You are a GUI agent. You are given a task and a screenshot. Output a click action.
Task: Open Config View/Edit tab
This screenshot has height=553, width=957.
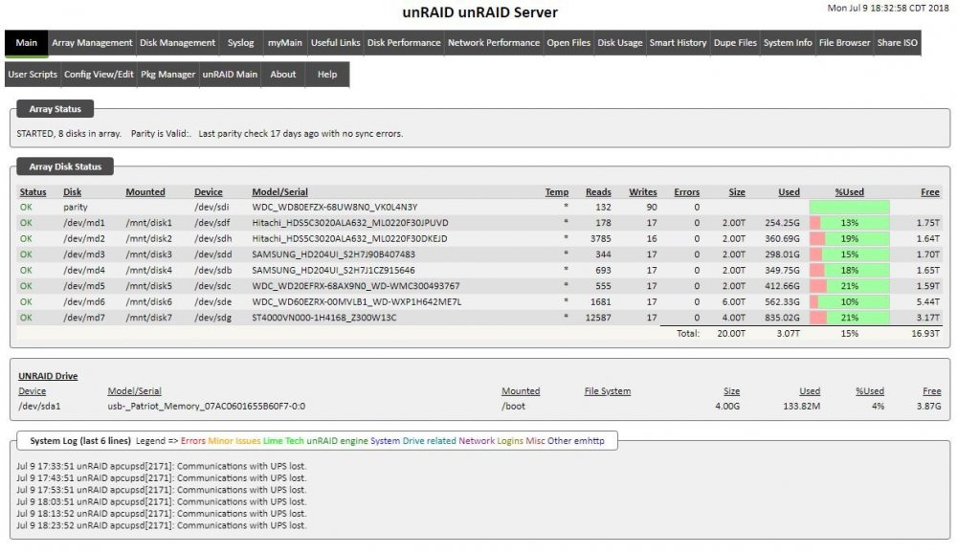coord(99,75)
